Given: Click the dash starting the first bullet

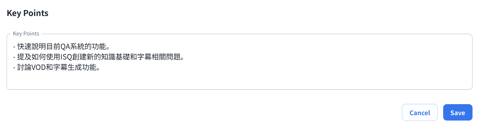Looking at the screenshot, I should pyautogui.click(x=14, y=47).
